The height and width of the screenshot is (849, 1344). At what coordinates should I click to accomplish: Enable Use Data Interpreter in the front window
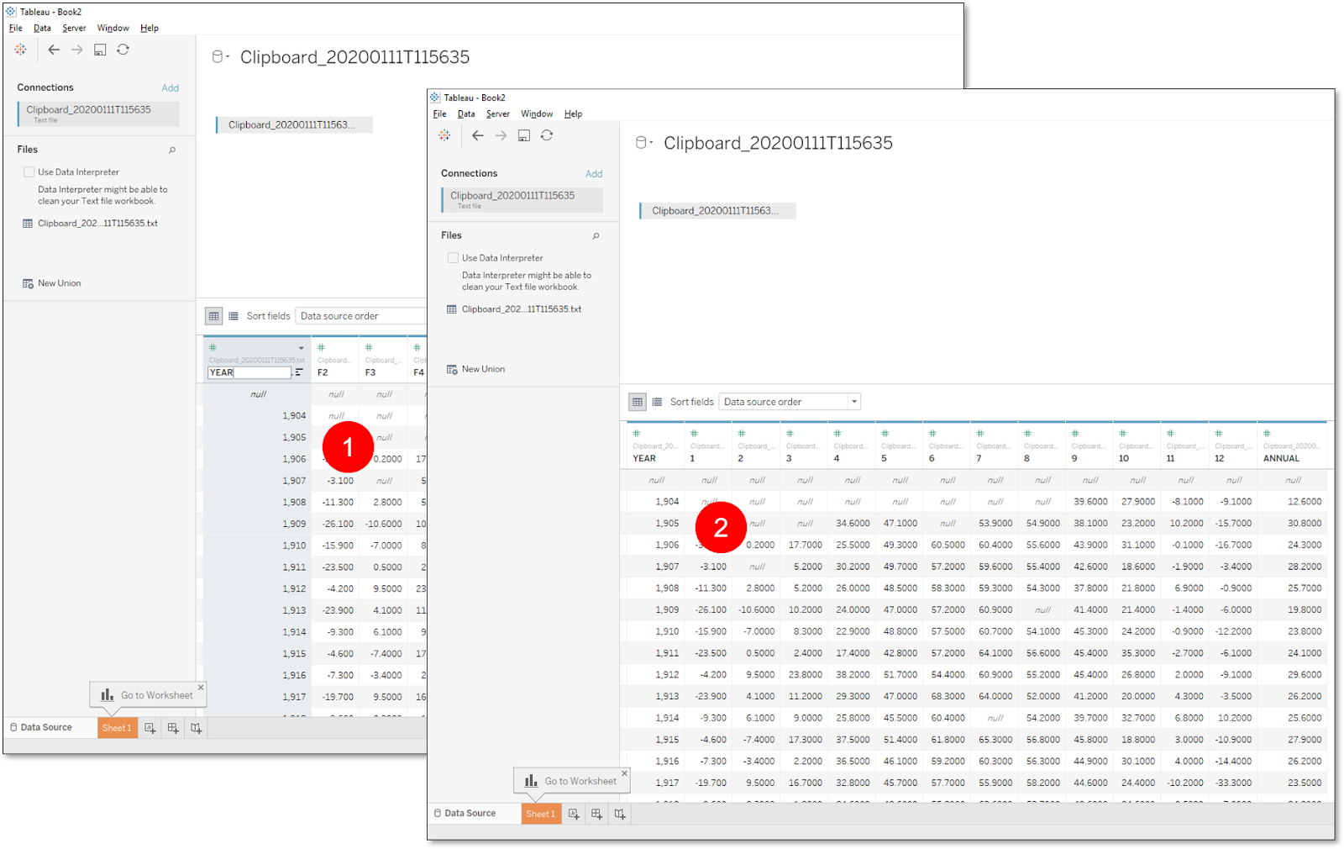tap(453, 258)
